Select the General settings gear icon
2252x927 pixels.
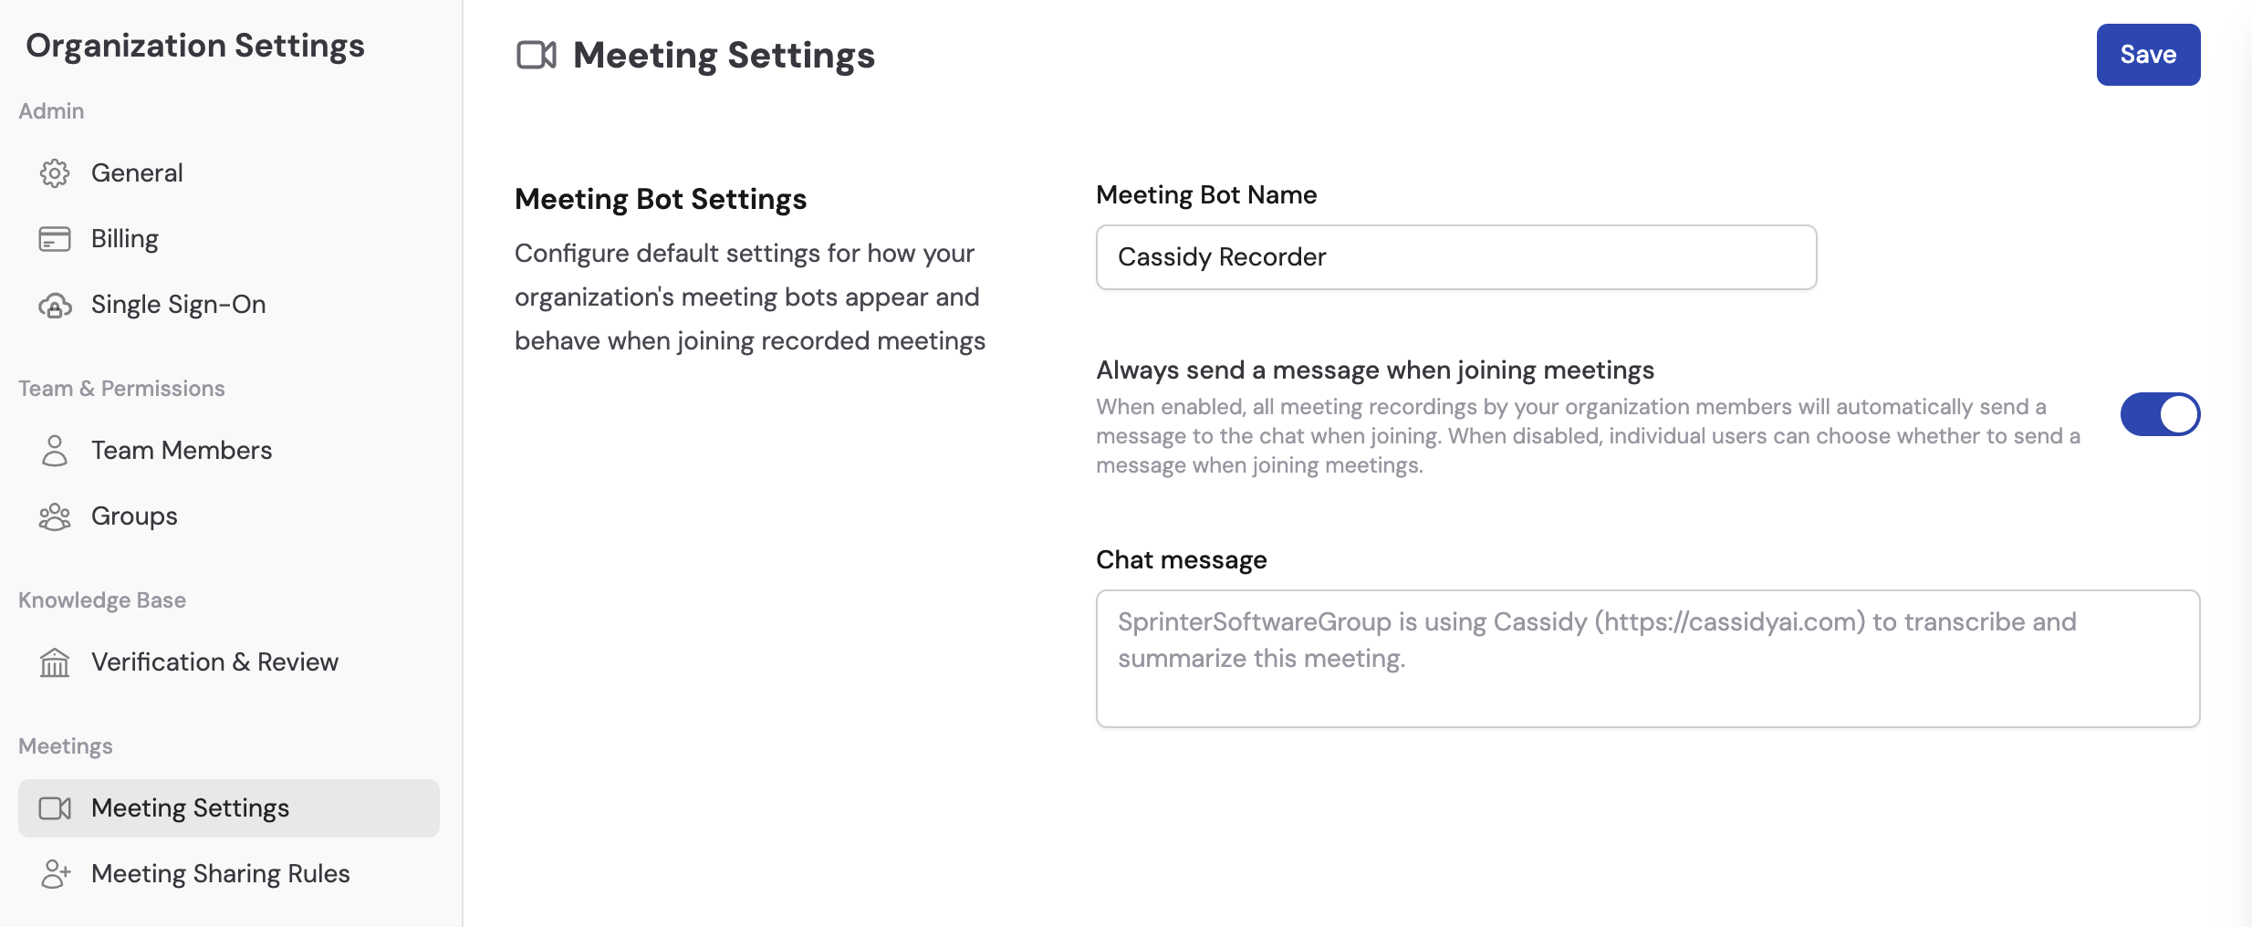[x=55, y=173]
